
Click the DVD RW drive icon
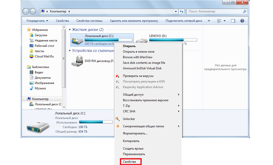point(77,61)
